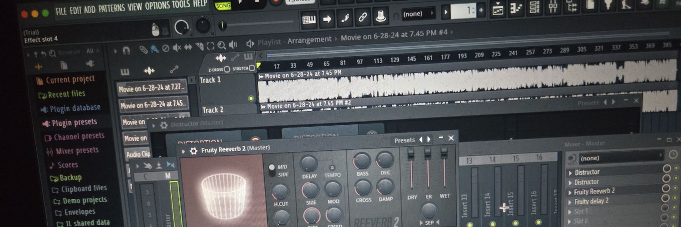Click the footstep toolbar icon
The width and height of the screenshot is (681, 227).
pyautogui.click(x=344, y=18)
